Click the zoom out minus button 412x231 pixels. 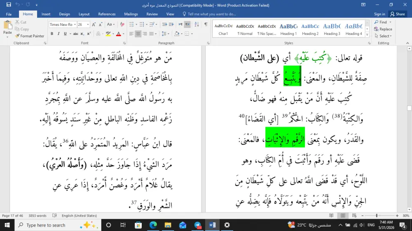point(362,215)
